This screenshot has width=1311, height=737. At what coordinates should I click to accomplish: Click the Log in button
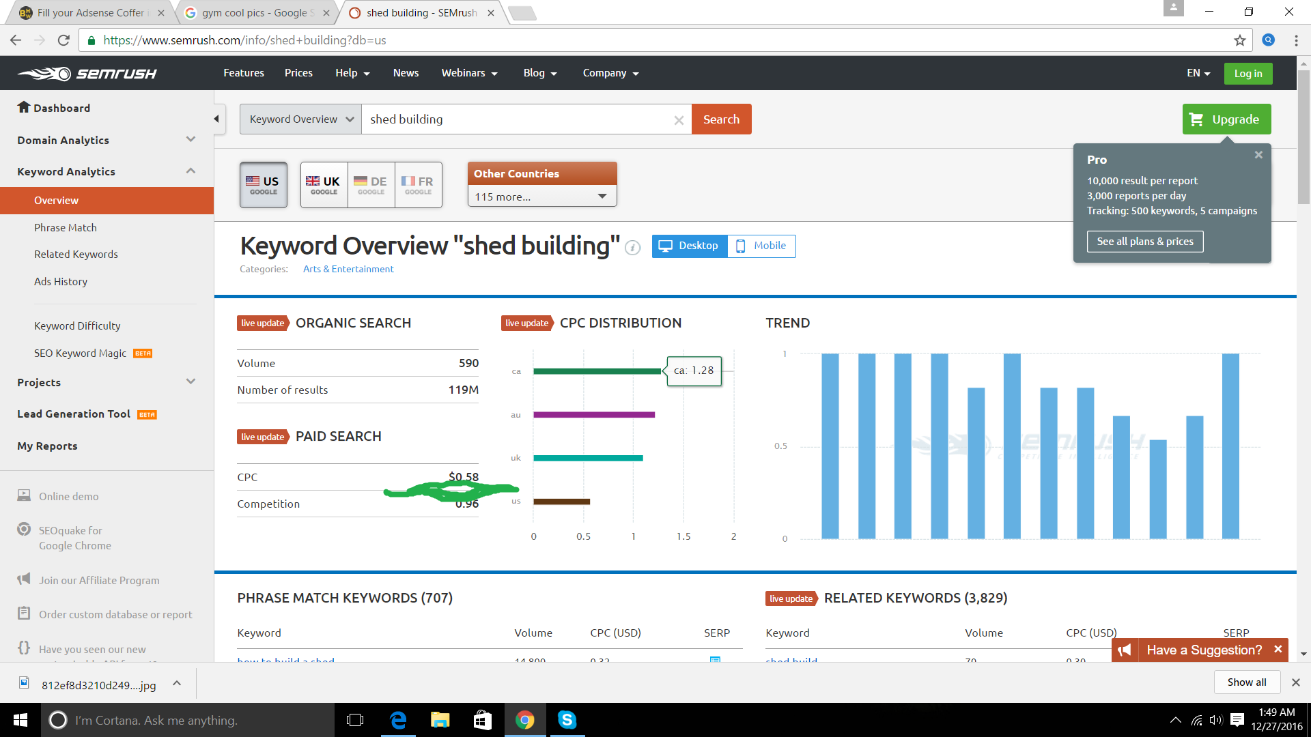pos(1248,74)
